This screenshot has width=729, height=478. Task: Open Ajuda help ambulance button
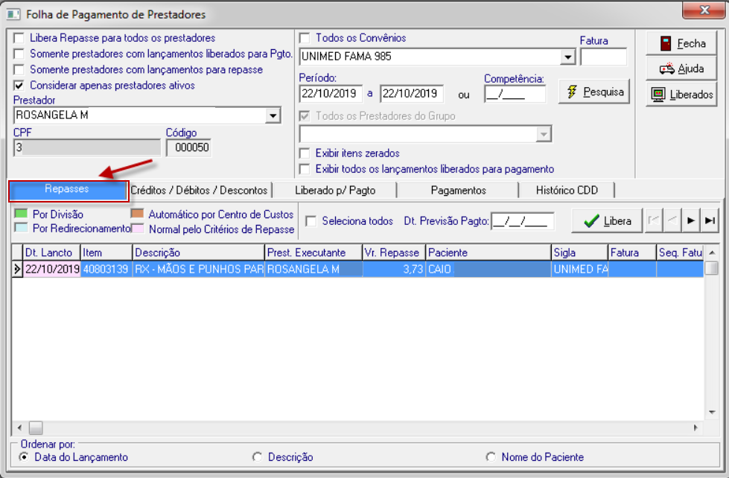(681, 68)
